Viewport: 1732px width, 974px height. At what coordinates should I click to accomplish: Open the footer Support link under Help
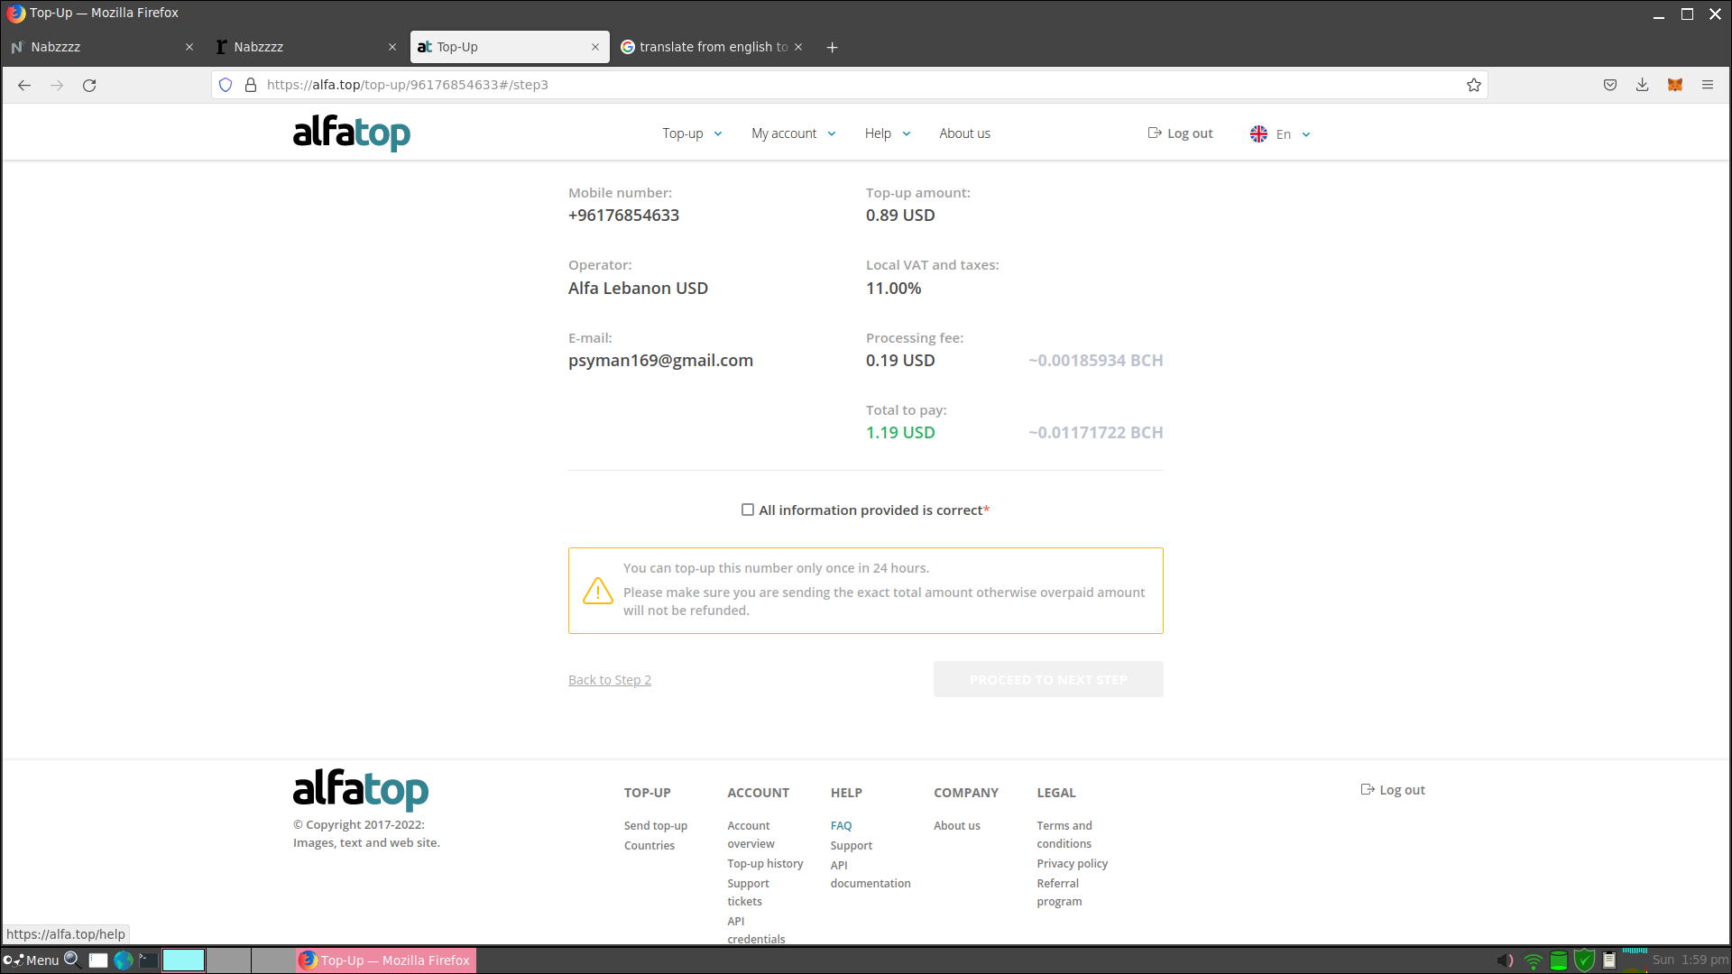[x=852, y=845]
